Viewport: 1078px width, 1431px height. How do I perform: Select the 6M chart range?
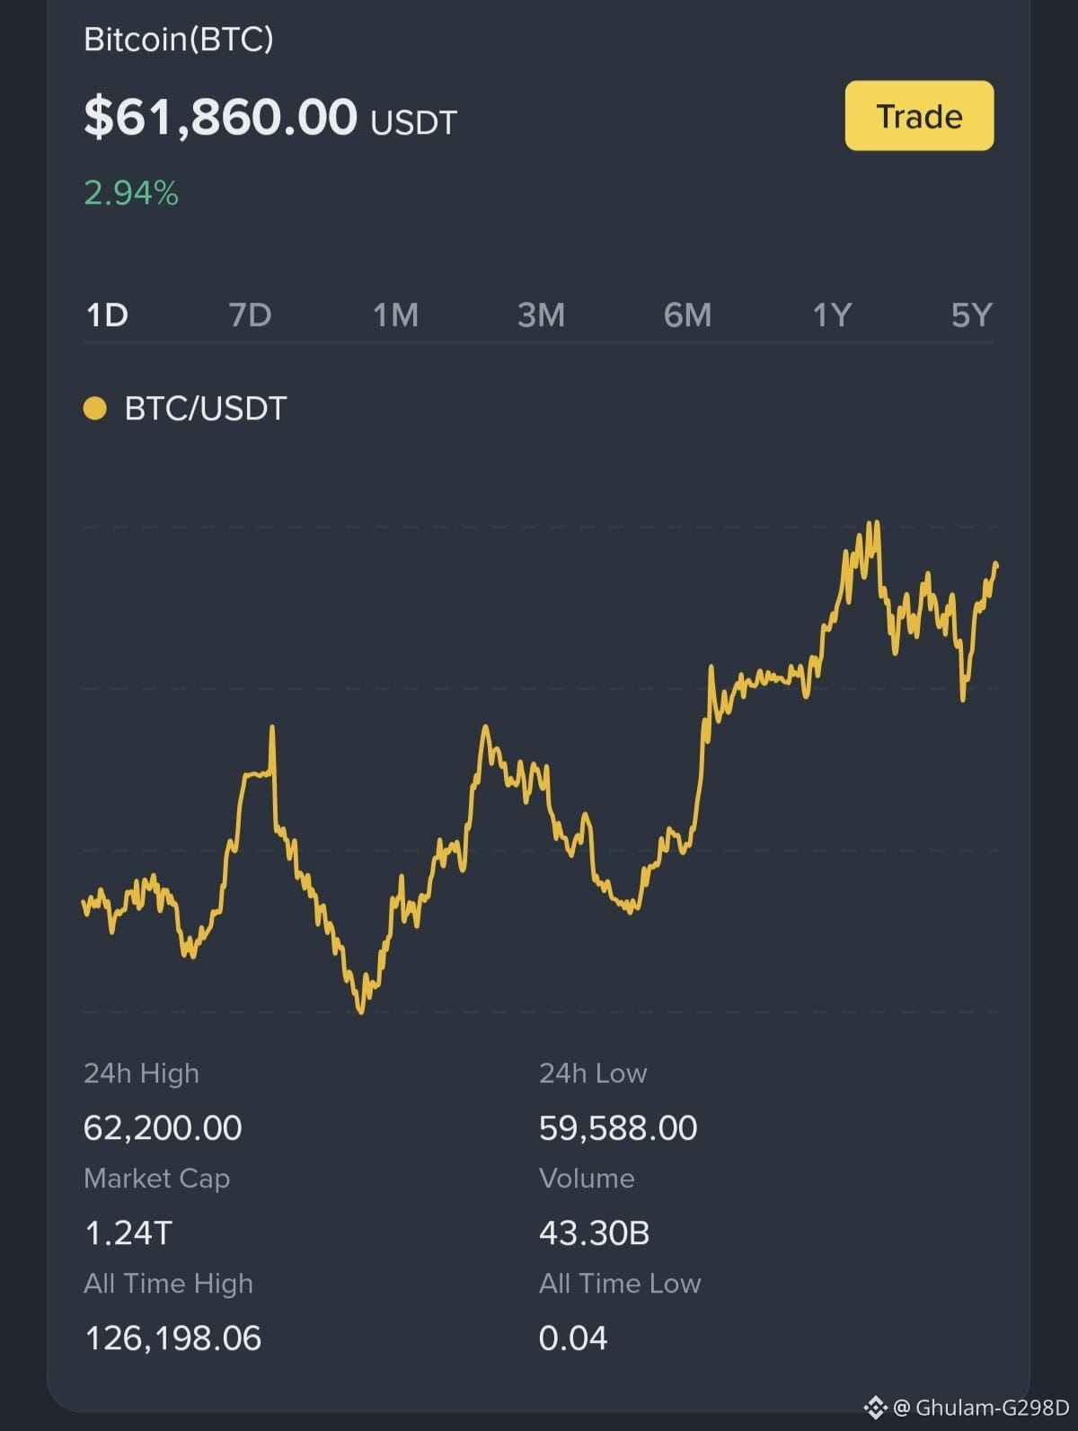pos(687,315)
